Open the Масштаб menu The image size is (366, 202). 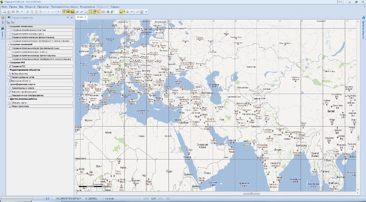click(x=30, y=7)
